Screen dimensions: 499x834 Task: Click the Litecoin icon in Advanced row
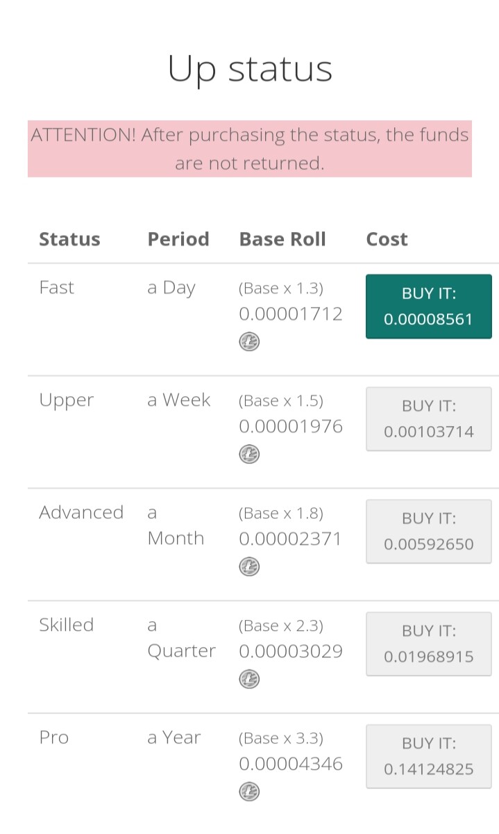click(x=249, y=566)
